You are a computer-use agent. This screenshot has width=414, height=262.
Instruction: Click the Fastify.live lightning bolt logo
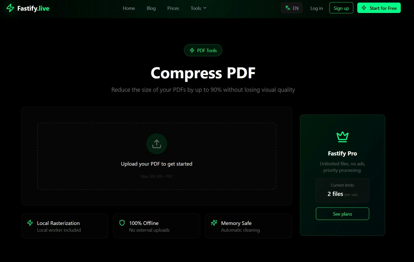tap(10, 8)
